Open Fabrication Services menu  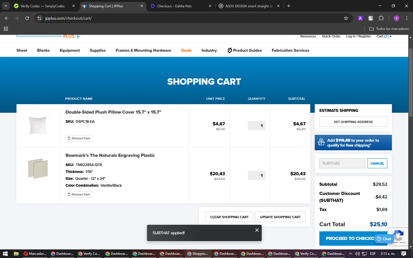click(x=290, y=50)
